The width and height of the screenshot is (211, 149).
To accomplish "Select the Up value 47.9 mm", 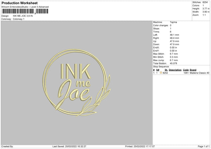I will click(x=174, y=41).
